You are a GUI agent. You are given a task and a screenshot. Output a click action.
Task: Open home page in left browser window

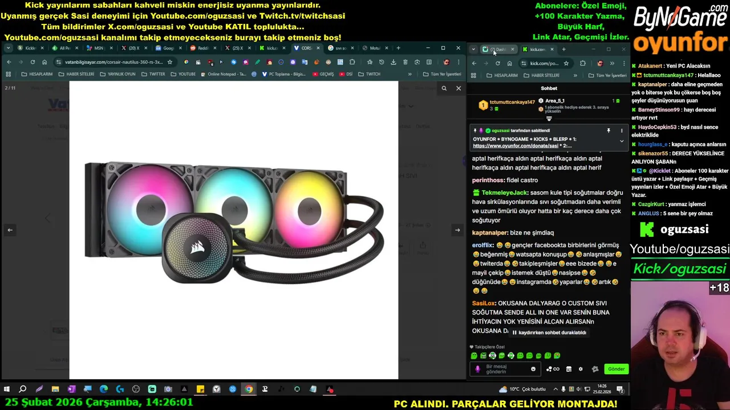(44, 62)
